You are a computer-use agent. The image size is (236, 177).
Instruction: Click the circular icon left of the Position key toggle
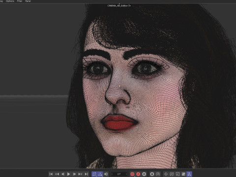[158, 174]
